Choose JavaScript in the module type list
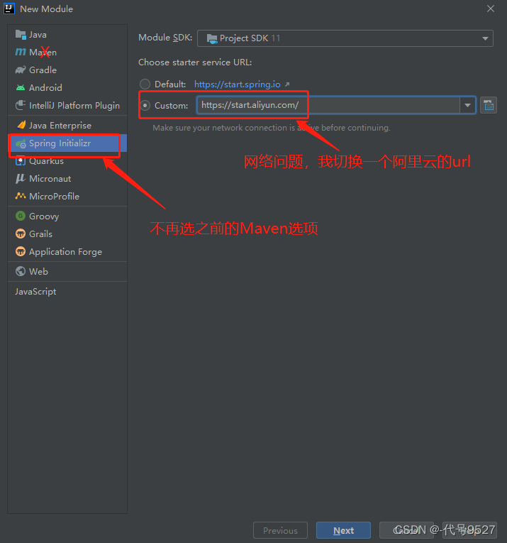The width and height of the screenshot is (507, 543). click(x=67, y=292)
